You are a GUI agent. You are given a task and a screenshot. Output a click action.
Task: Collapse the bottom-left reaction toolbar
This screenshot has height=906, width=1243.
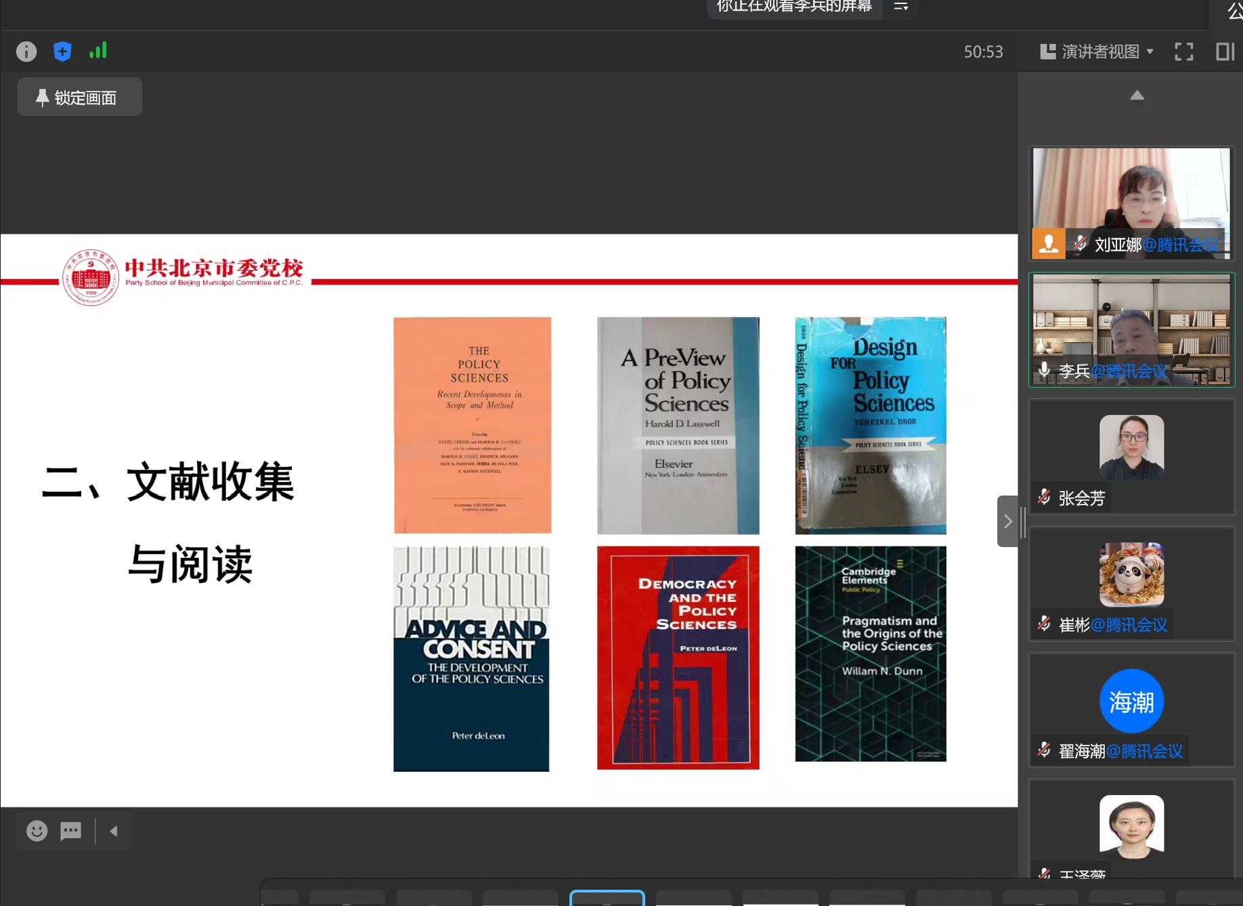click(114, 831)
